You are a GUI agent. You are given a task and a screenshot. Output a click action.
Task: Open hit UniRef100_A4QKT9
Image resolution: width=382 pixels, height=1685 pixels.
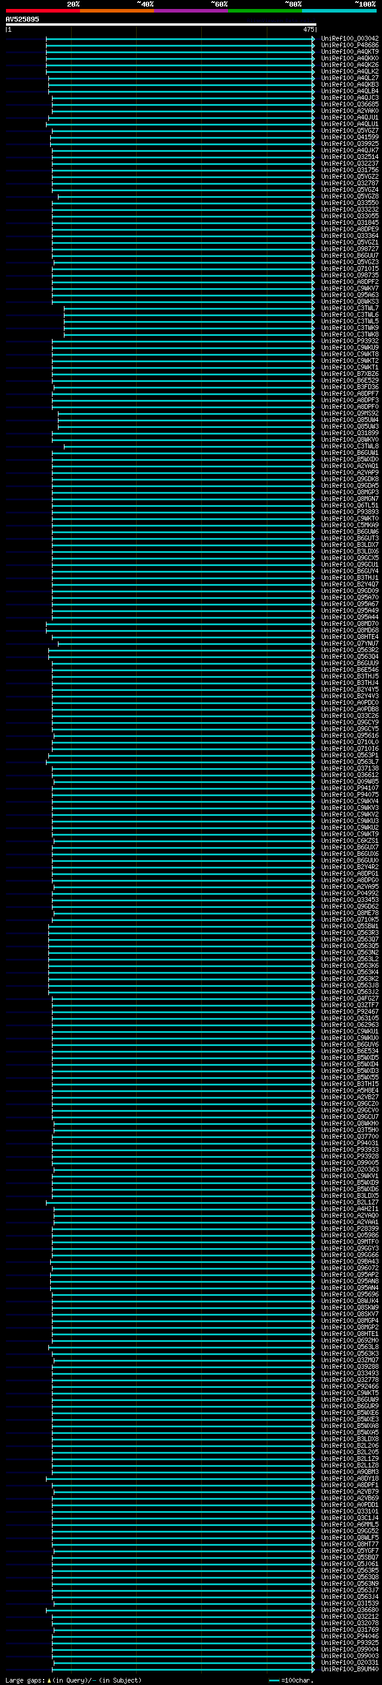coord(350,51)
